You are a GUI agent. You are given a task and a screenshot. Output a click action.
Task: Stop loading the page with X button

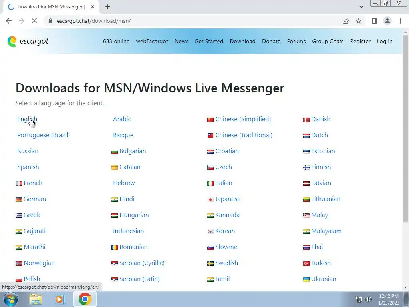click(x=34, y=21)
